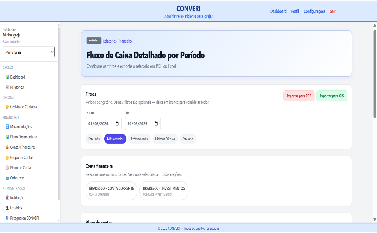Select the Mês anterior period chip
The height and width of the screenshot is (233, 377).
115,139
